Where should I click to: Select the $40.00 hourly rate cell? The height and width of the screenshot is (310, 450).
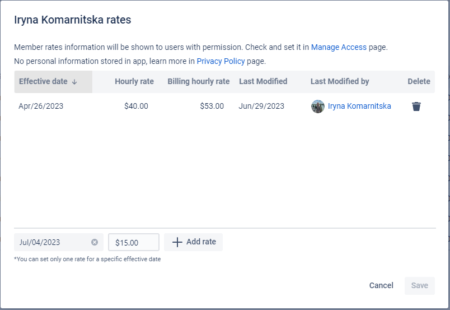pyautogui.click(x=136, y=106)
